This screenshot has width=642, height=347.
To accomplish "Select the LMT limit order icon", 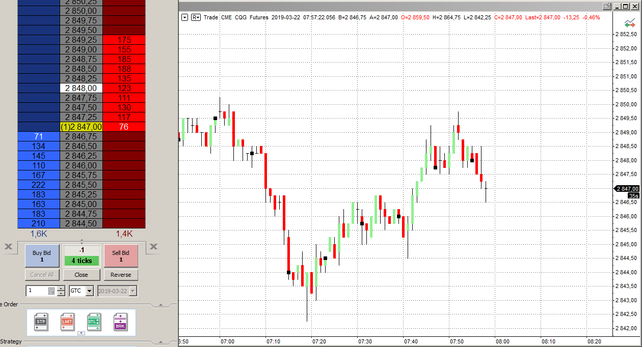I will (67, 322).
